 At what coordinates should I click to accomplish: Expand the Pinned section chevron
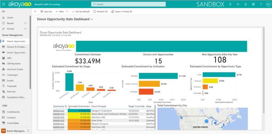[25, 29]
